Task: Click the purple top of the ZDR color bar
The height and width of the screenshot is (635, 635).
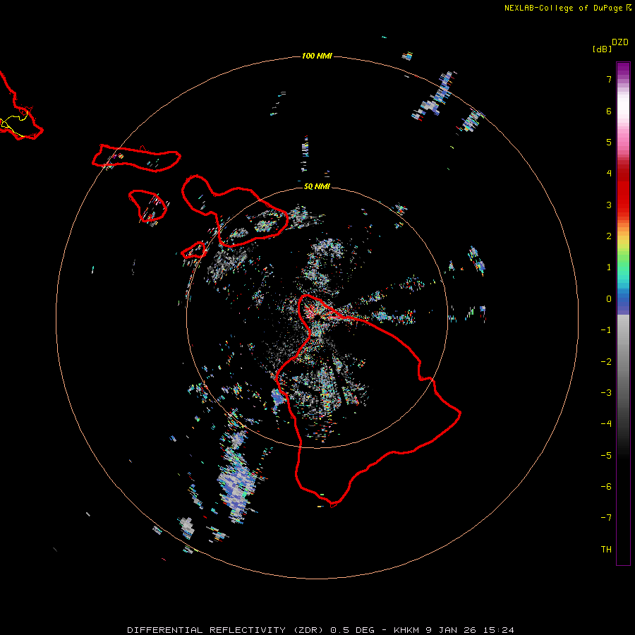Action: click(x=623, y=69)
